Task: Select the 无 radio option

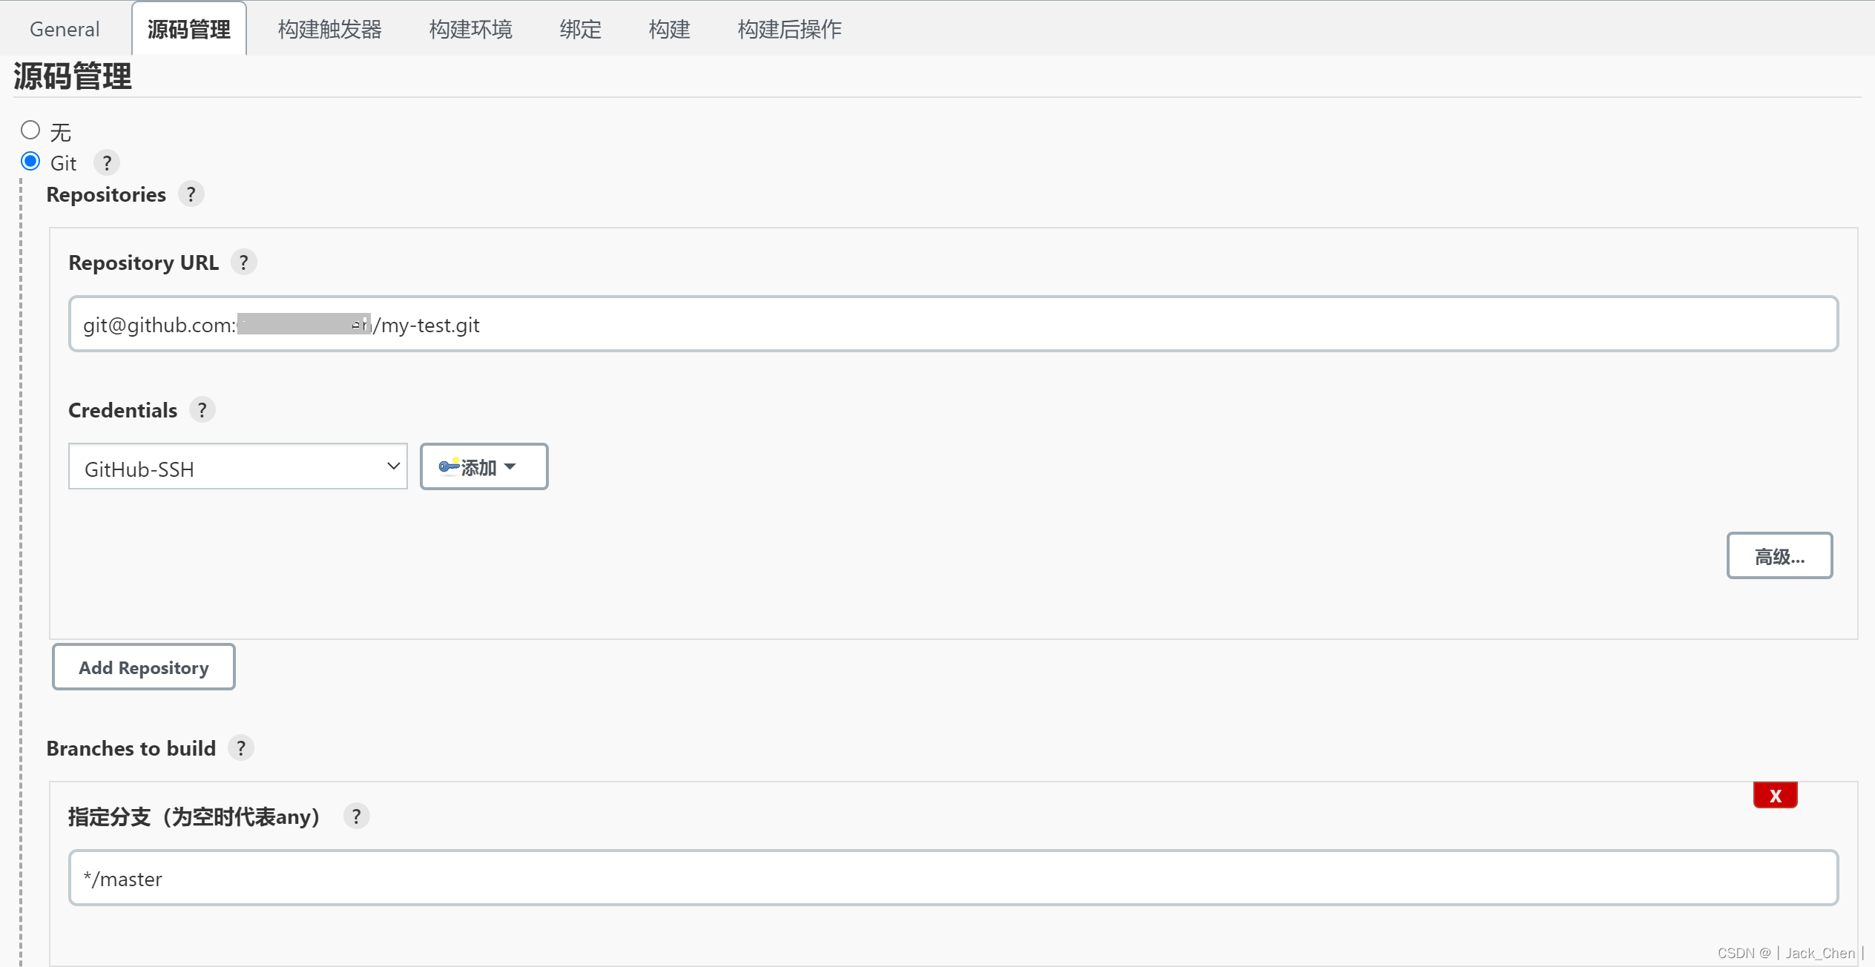Action: (x=30, y=131)
